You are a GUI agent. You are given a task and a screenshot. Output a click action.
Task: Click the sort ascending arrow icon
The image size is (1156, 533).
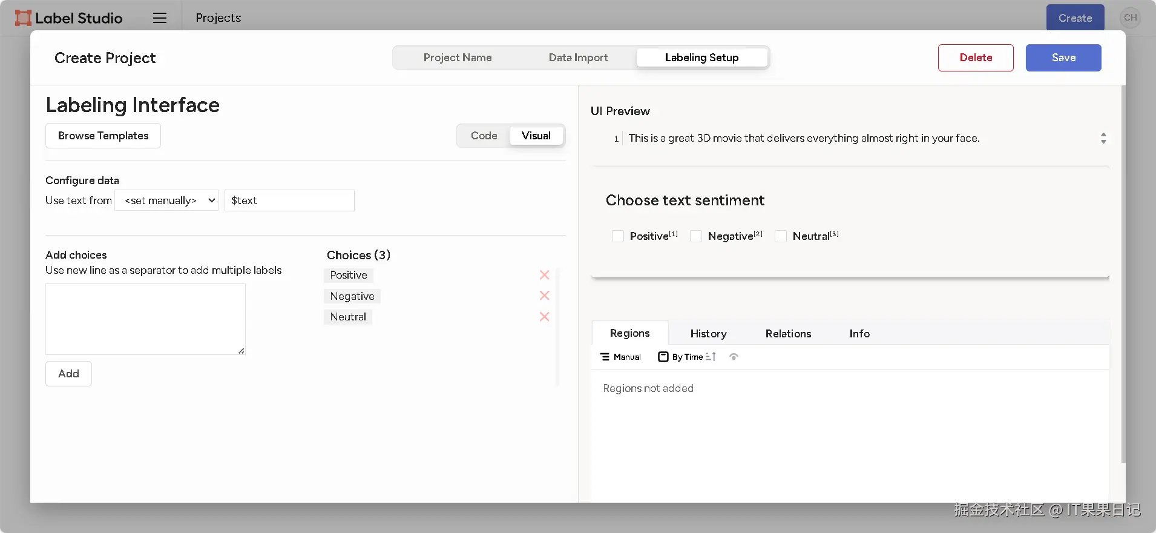[711, 357]
